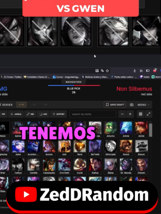
Task: Select the ADC role filter
Action: pyautogui.click(x=43, y=114)
